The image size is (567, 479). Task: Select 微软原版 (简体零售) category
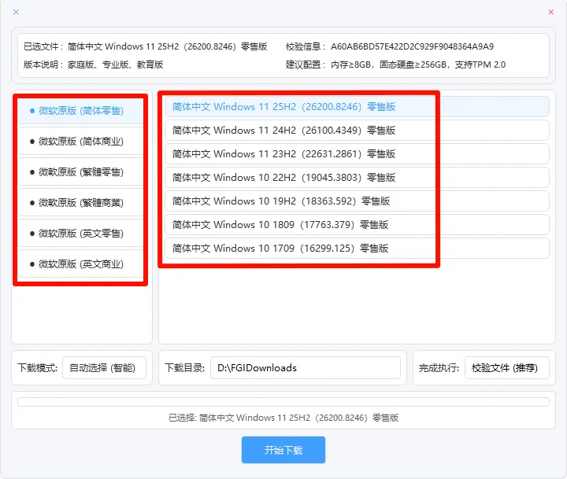tap(81, 111)
